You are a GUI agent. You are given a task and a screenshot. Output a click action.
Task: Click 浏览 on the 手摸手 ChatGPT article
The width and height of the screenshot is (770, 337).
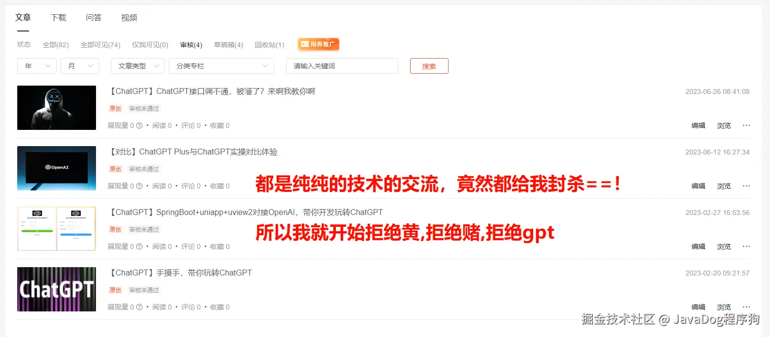pos(724,307)
